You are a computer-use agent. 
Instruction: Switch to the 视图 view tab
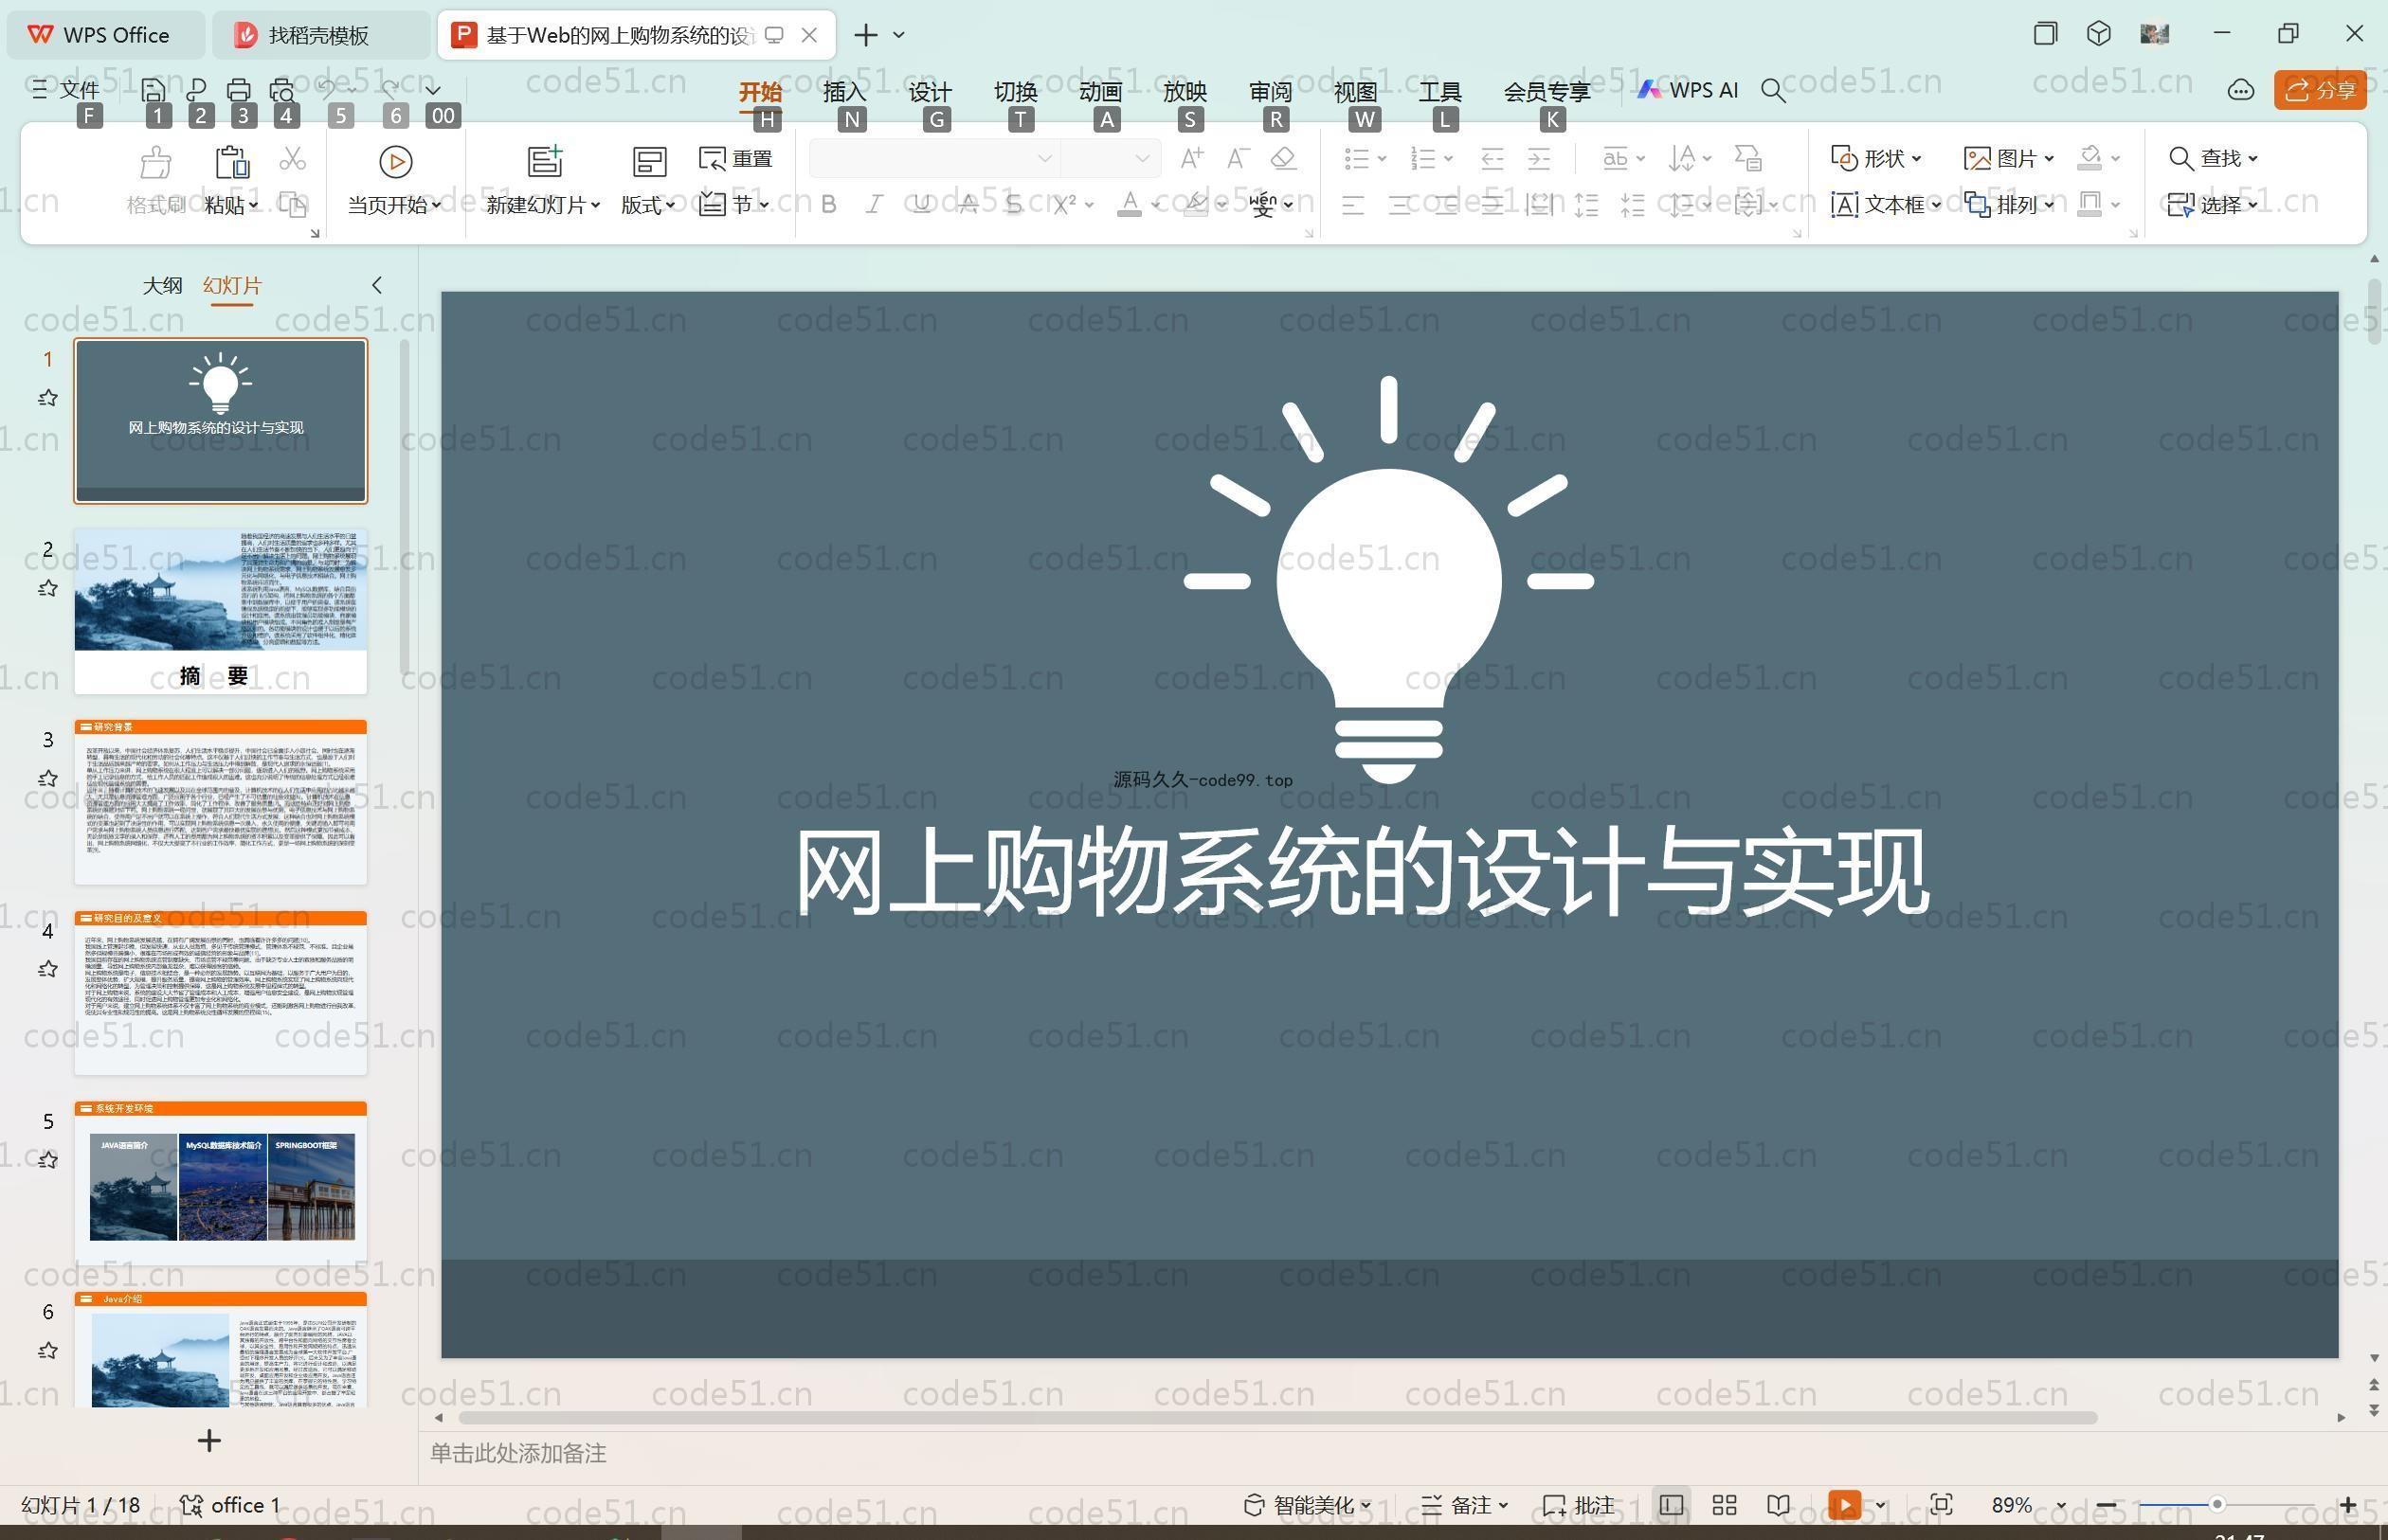(x=1355, y=91)
